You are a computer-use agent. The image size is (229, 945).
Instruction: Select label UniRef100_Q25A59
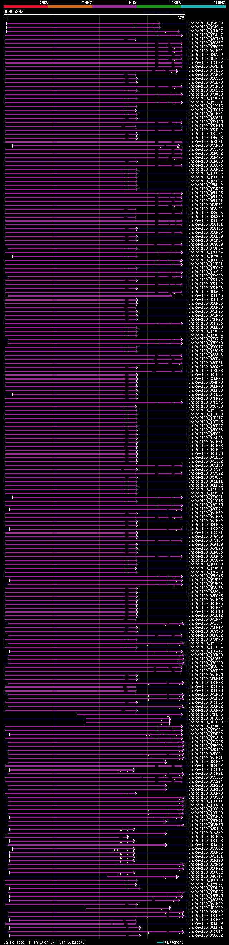(206, 864)
